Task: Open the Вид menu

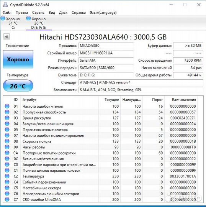Action: [x=52, y=13]
